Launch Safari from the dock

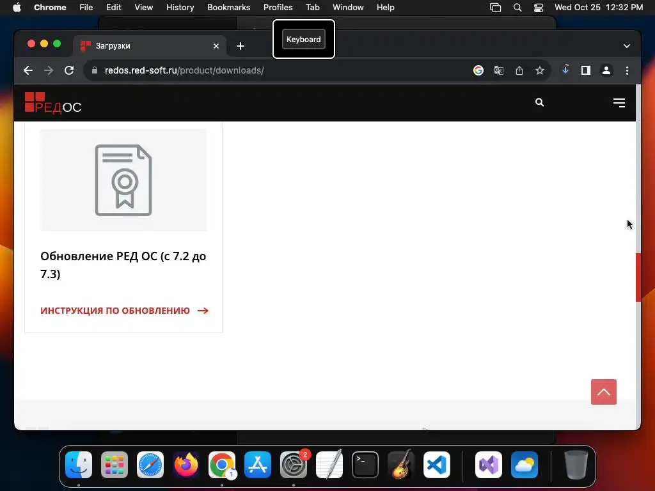[150, 465]
